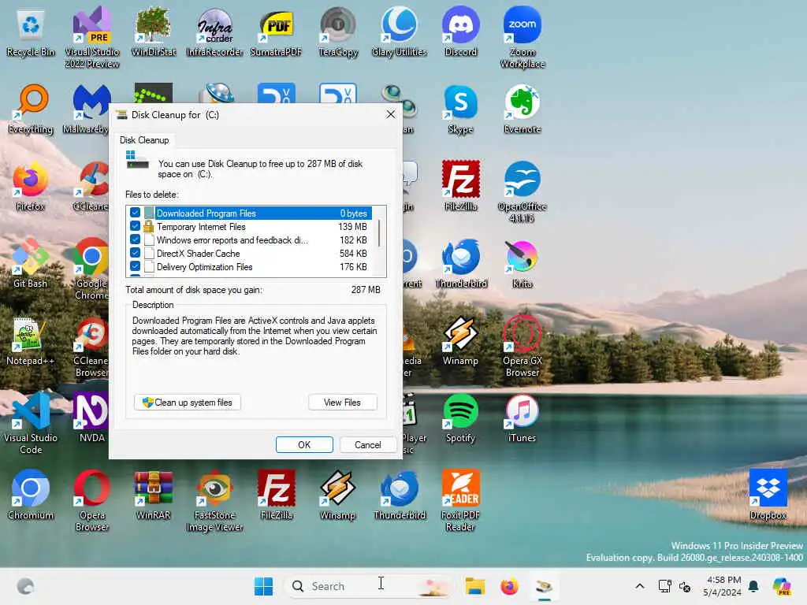
Task: Open the Git Bash desktop icon
Action: 31,263
